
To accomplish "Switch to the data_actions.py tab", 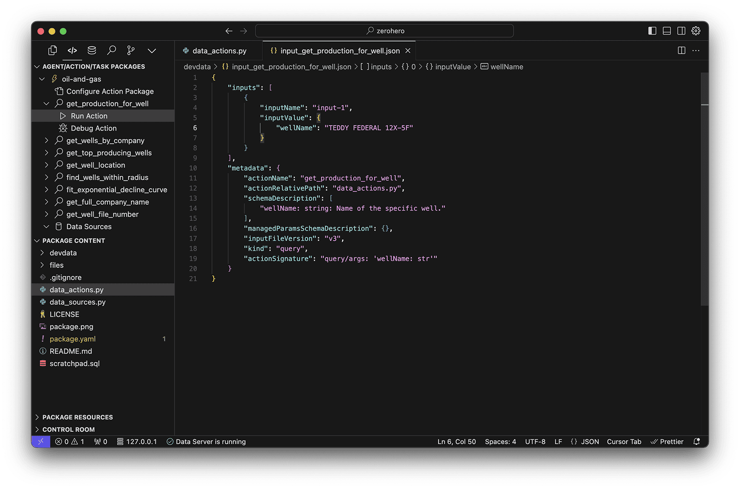I will point(219,51).
